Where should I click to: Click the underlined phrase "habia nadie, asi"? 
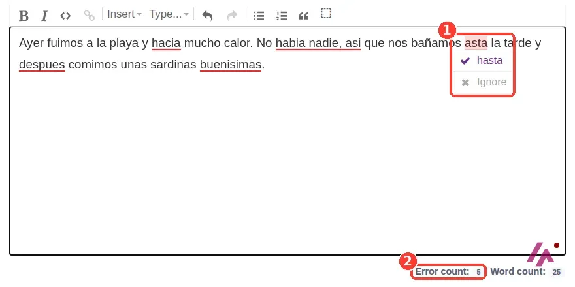click(318, 43)
